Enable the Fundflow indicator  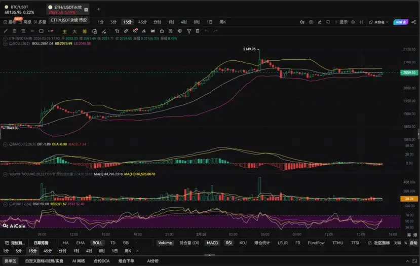click(x=316, y=243)
